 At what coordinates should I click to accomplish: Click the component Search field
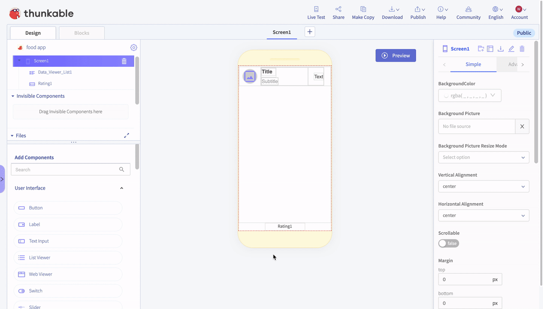tap(66, 170)
